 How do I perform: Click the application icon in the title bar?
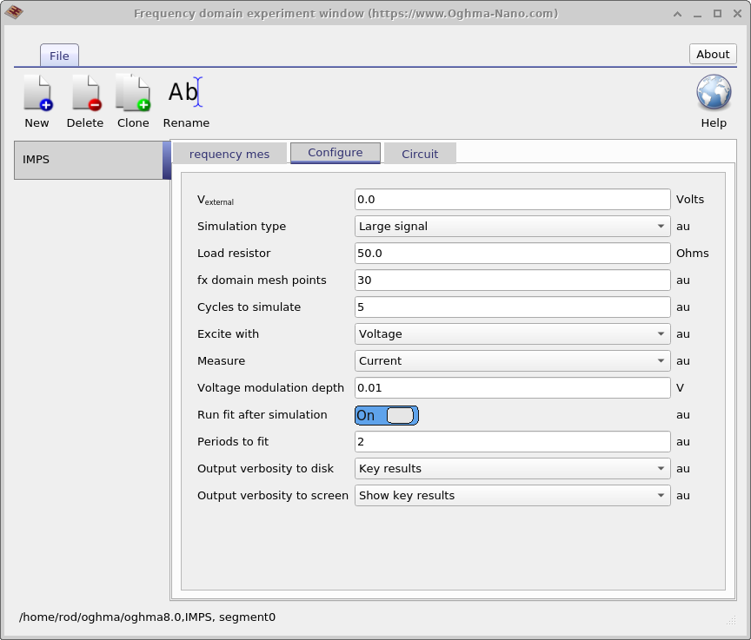[15, 13]
